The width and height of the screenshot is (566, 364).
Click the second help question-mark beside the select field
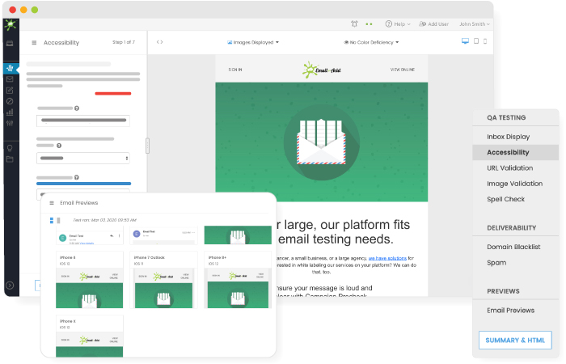click(59, 146)
